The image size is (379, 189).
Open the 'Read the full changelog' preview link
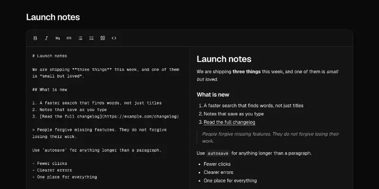229,122
